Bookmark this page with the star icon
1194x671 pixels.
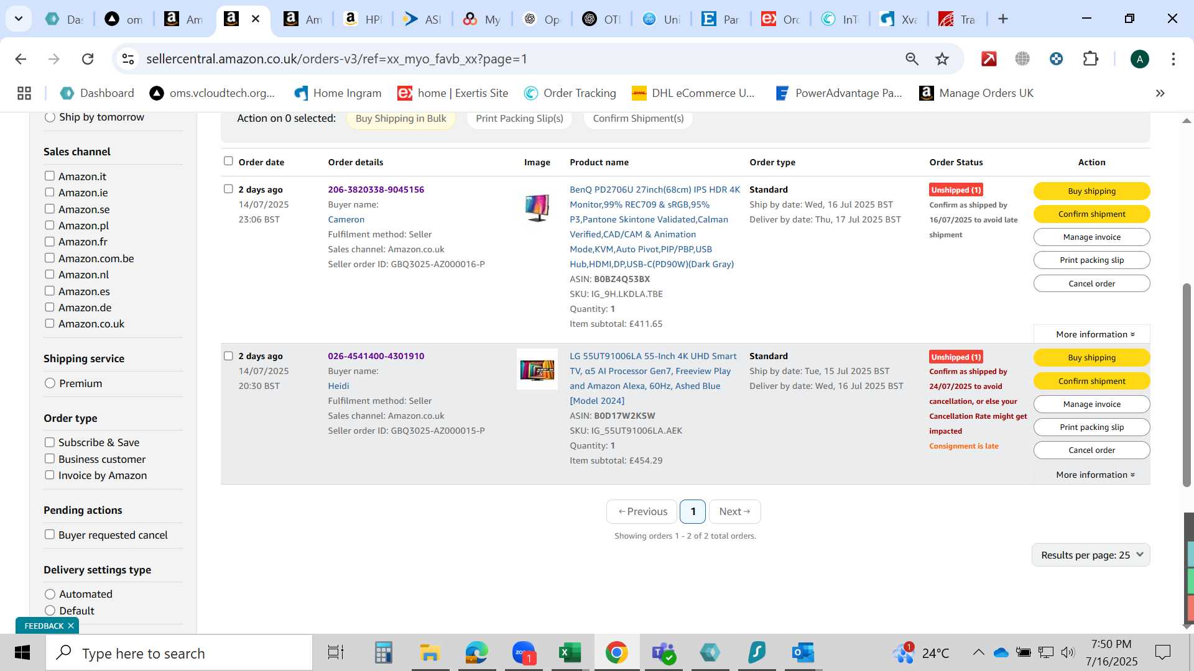[x=942, y=59]
